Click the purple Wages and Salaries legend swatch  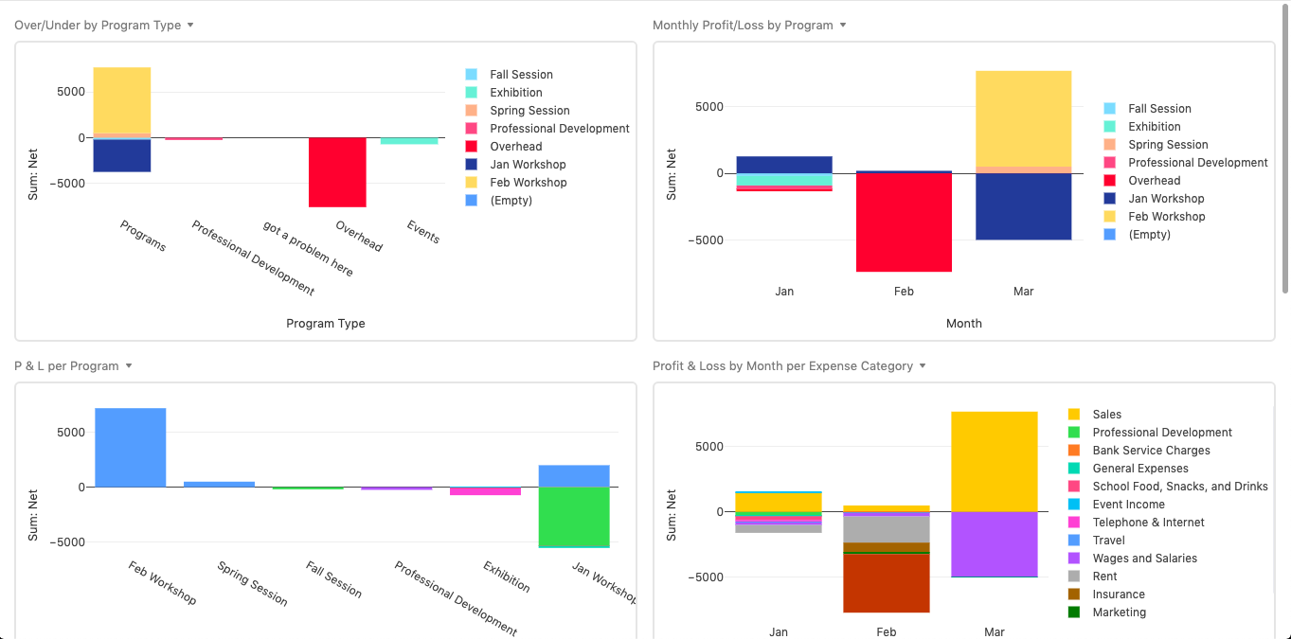[x=1074, y=559]
